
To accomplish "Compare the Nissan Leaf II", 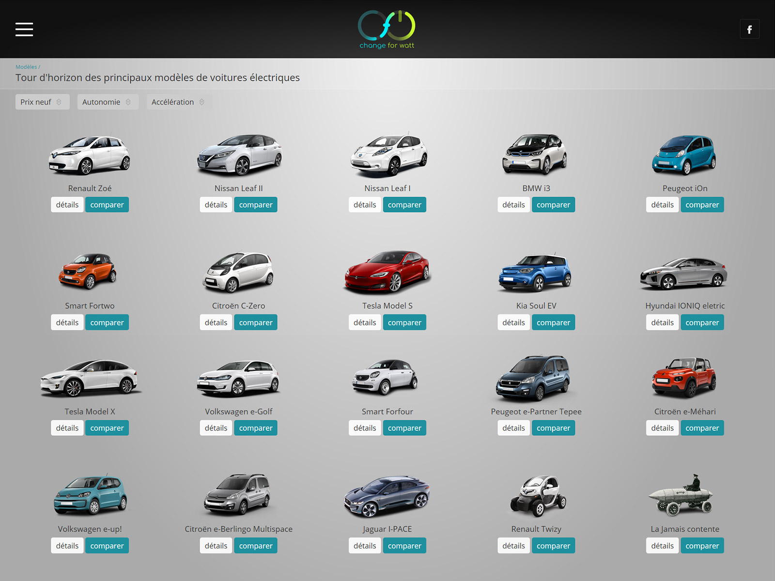I will click(256, 205).
